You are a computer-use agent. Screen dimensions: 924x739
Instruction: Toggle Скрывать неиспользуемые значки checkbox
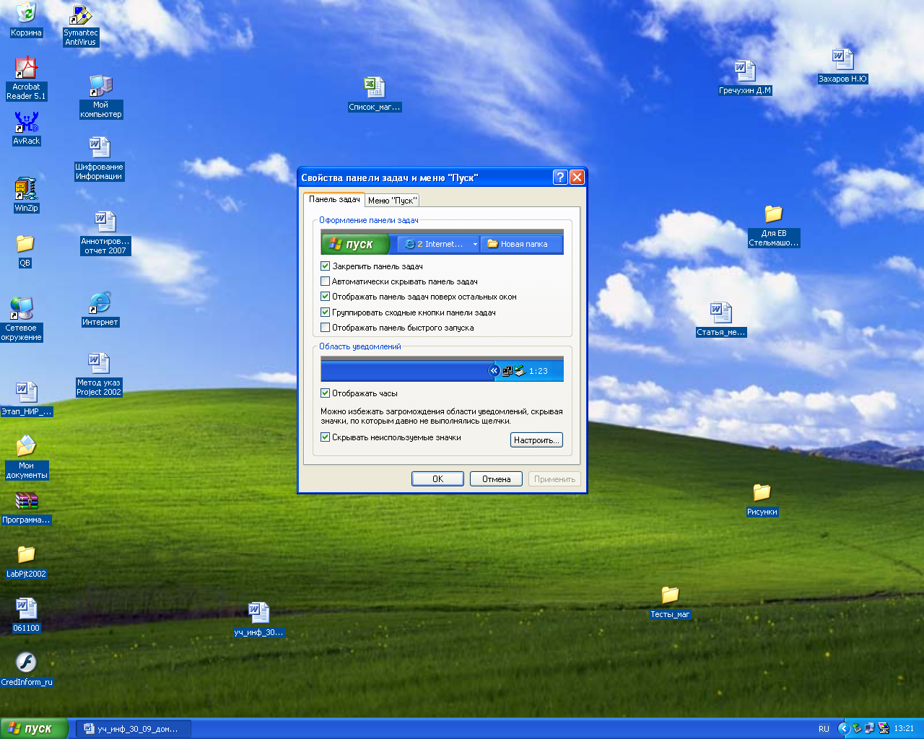coord(325,437)
